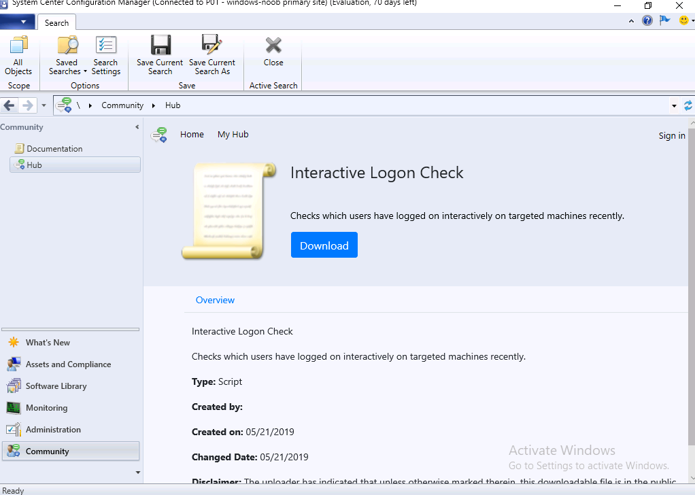
Task: Open the address bar dropdown
Action: [x=674, y=106]
